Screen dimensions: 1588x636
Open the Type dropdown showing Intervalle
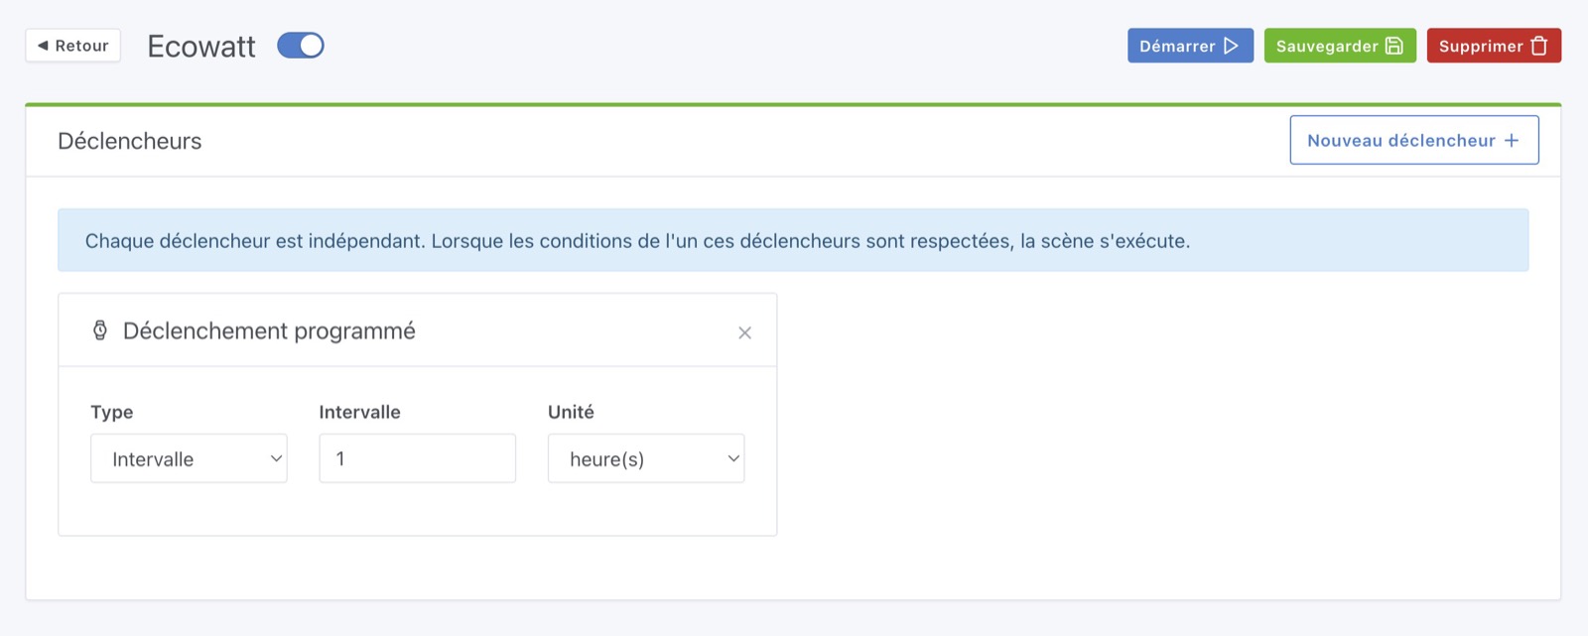point(189,458)
